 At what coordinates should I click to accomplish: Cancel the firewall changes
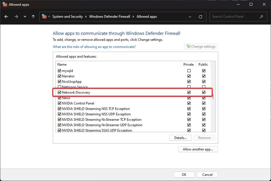207,175
